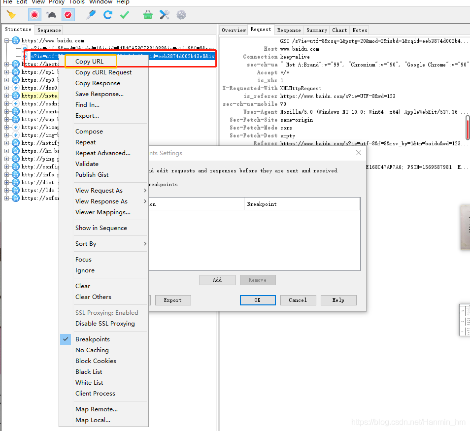This screenshot has width=470, height=431.
Task: Click Add in Breakpoints Settings dialog
Action: click(x=217, y=280)
